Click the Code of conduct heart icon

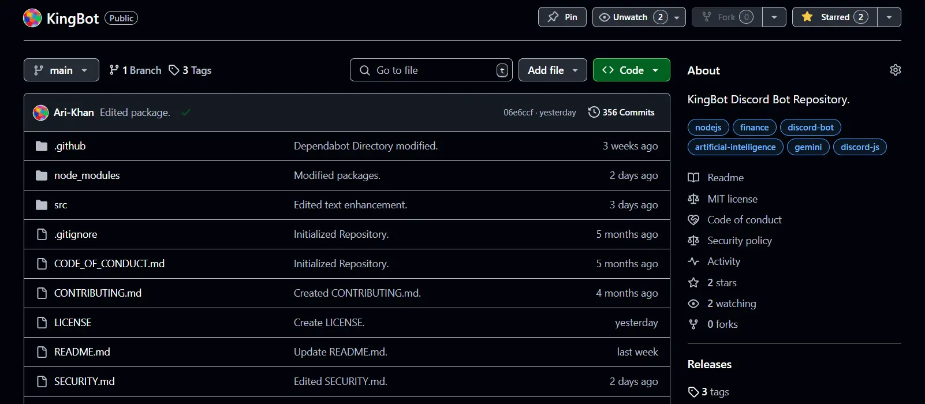[693, 220]
